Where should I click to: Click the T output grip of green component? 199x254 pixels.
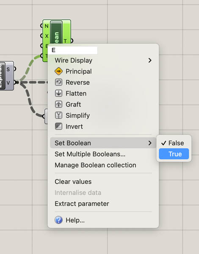[72, 41]
